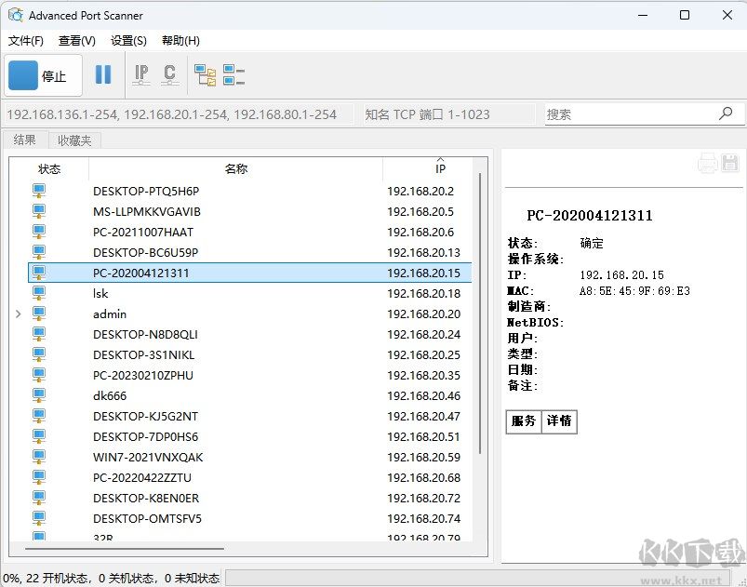Open the 帮助(H) menu
This screenshot has height=587, width=747.
point(180,41)
